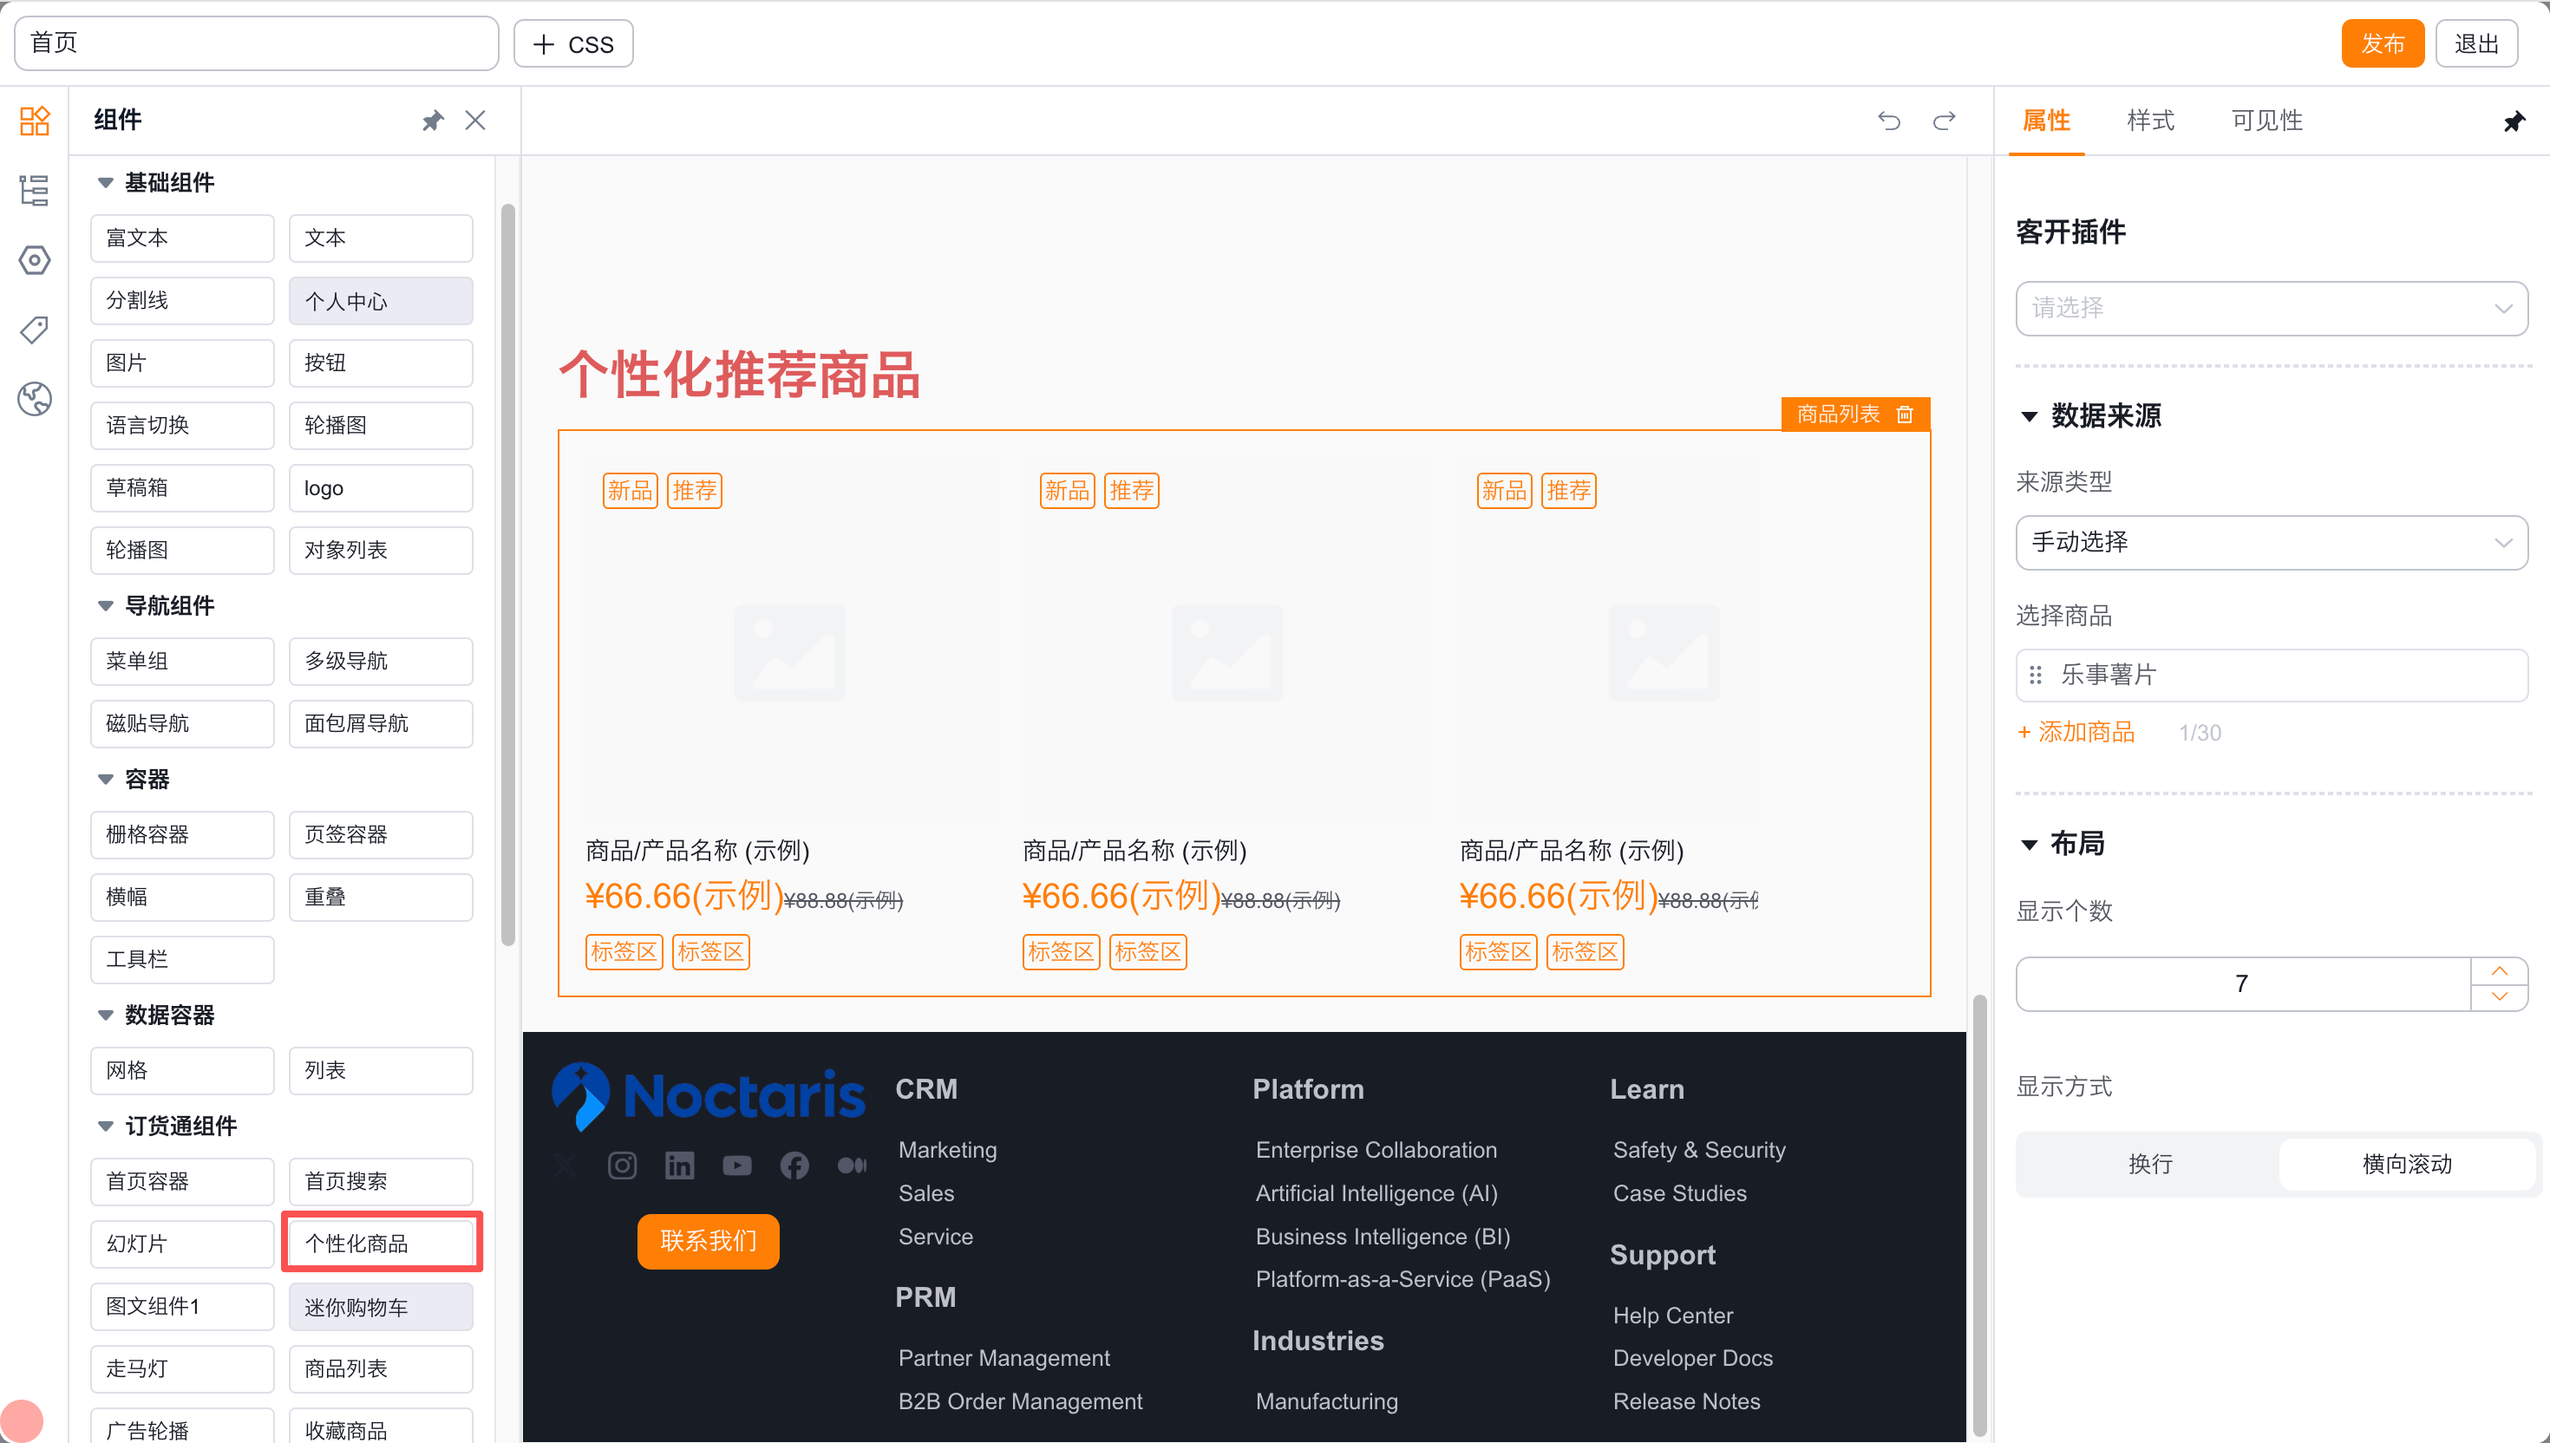2550x1443 pixels.
Task: Collapse the 基础组件 section
Action: point(106,182)
